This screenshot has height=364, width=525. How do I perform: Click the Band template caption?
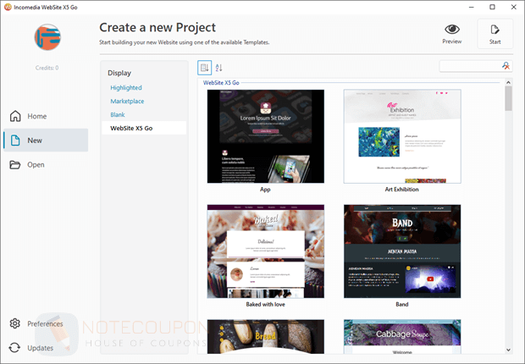[x=401, y=304]
